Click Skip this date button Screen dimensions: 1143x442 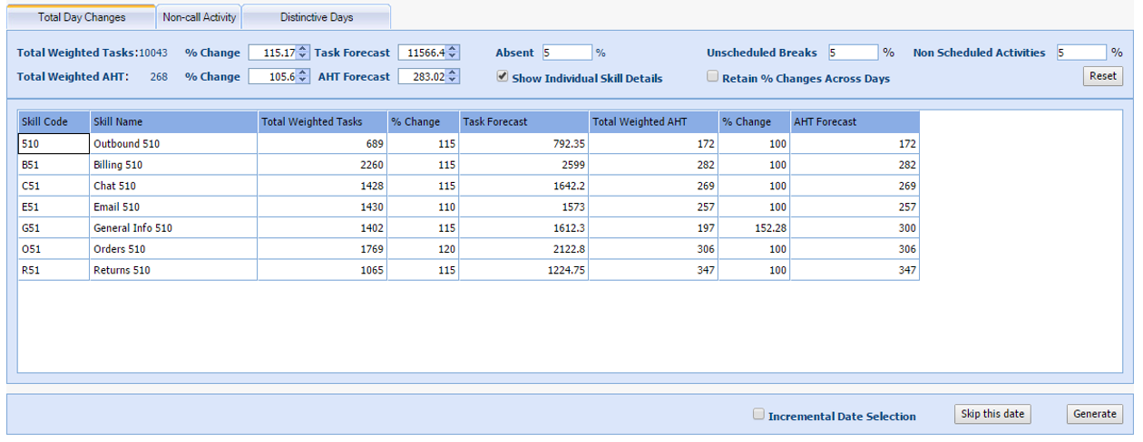click(x=992, y=414)
